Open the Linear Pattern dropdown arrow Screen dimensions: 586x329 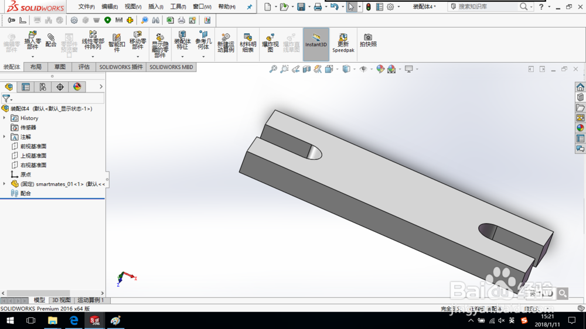(93, 57)
